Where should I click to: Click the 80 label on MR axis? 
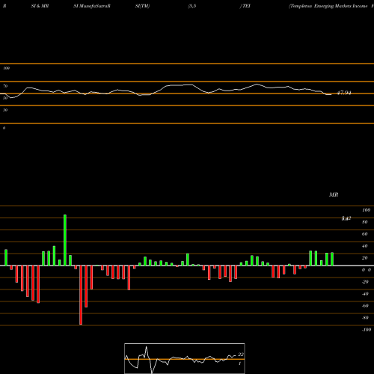(x=365, y=222)
